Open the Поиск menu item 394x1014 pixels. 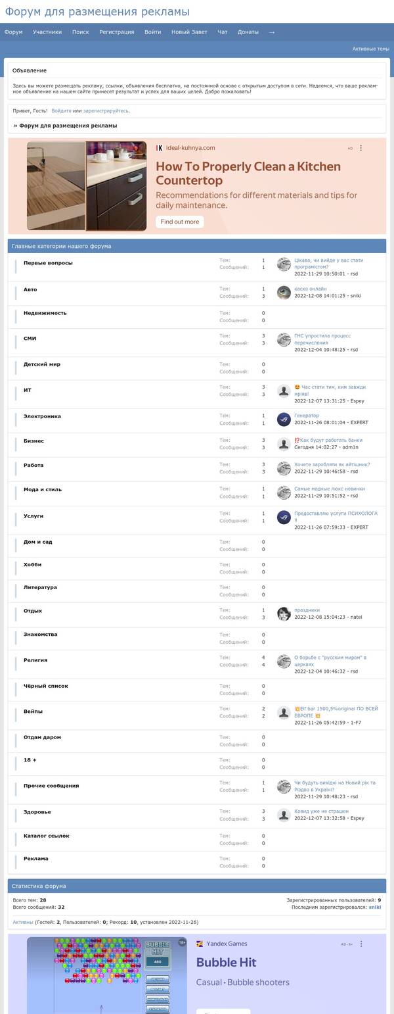tap(81, 32)
